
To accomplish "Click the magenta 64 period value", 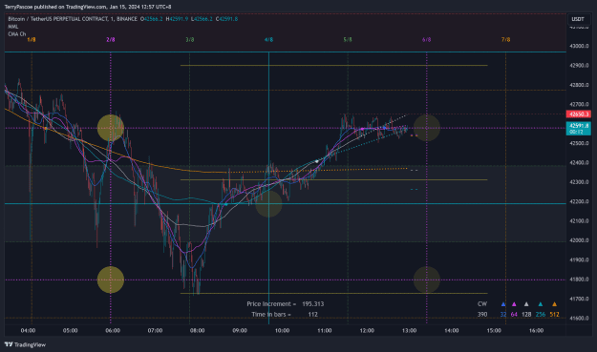I will coord(514,315).
